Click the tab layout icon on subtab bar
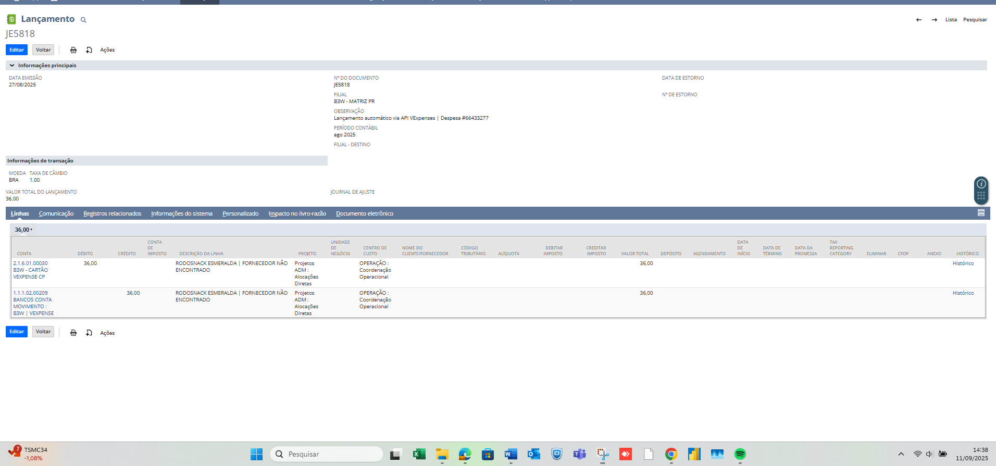 [x=981, y=213]
